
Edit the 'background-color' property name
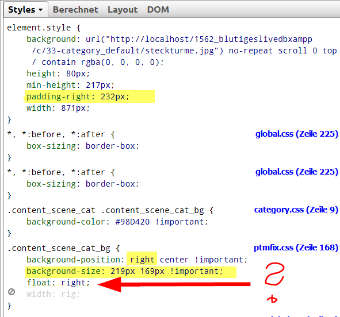[66, 222]
